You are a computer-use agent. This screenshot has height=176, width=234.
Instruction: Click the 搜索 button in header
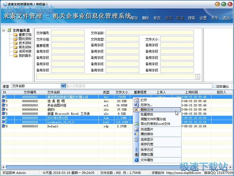[192, 18]
